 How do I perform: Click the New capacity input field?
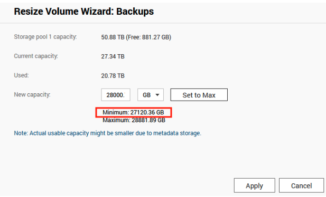(116, 95)
